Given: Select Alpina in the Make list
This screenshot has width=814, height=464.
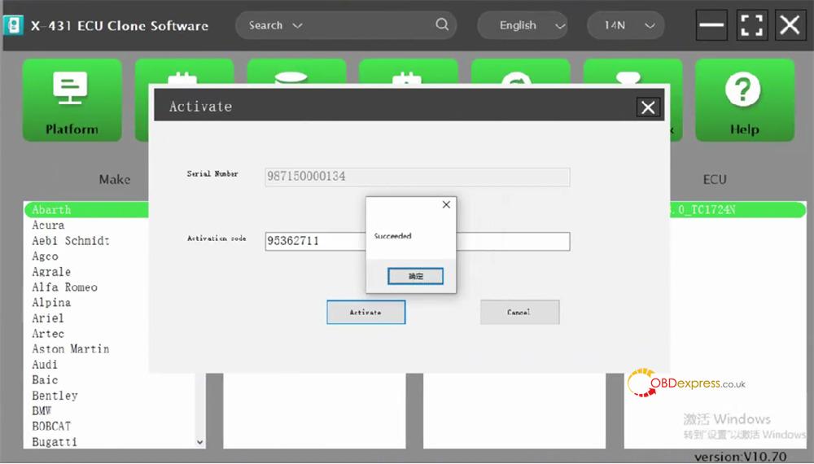Looking at the screenshot, I should tap(51, 303).
